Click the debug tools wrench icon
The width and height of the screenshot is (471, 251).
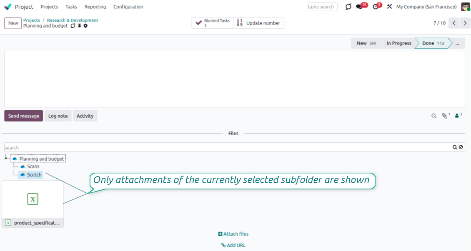tap(389, 7)
